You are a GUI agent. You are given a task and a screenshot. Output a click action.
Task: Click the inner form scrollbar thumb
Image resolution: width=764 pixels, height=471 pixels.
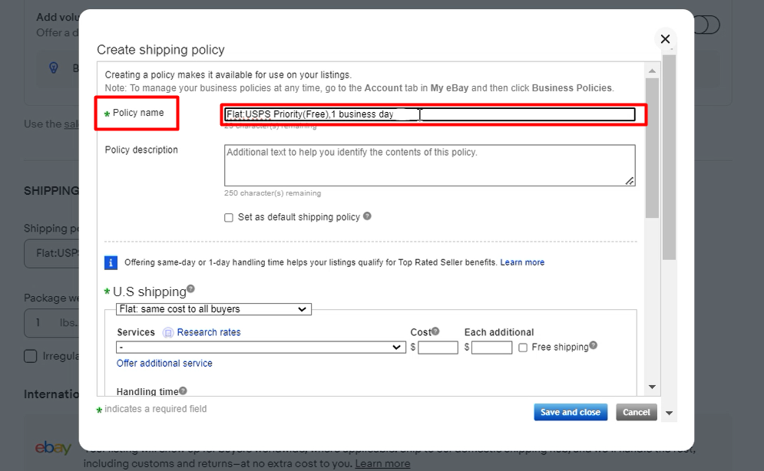652,148
